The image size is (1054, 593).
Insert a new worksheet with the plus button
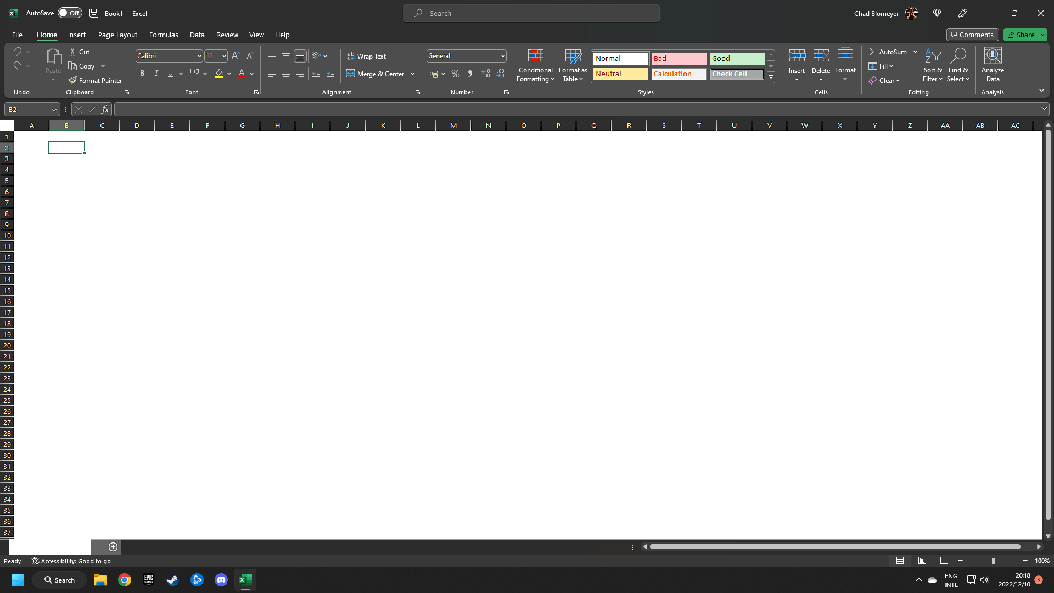point(113,546)
